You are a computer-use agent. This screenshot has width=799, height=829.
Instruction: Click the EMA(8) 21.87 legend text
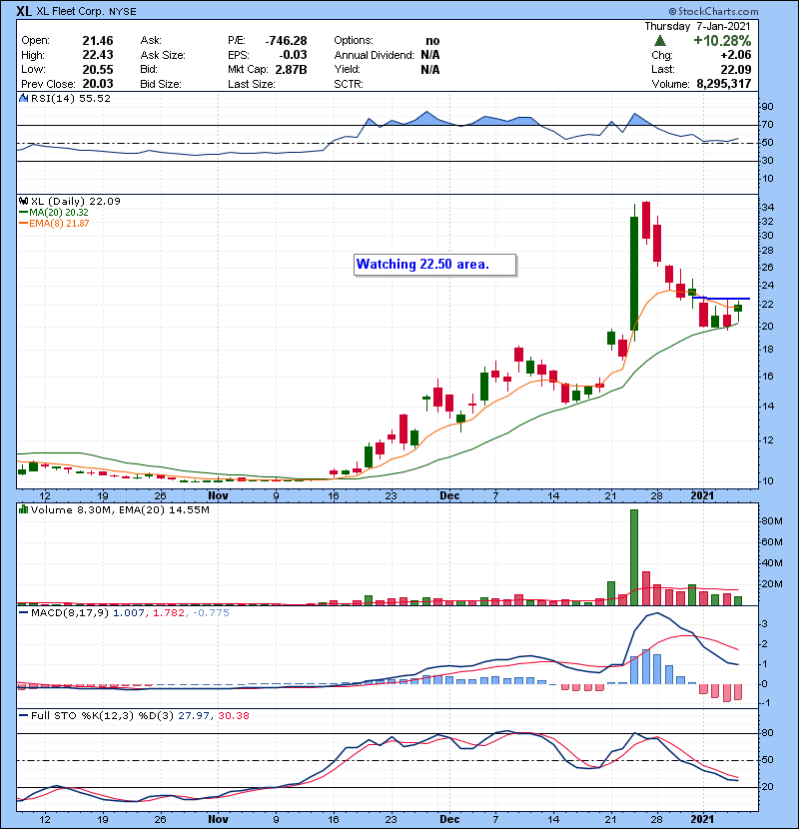pos(59,224)
